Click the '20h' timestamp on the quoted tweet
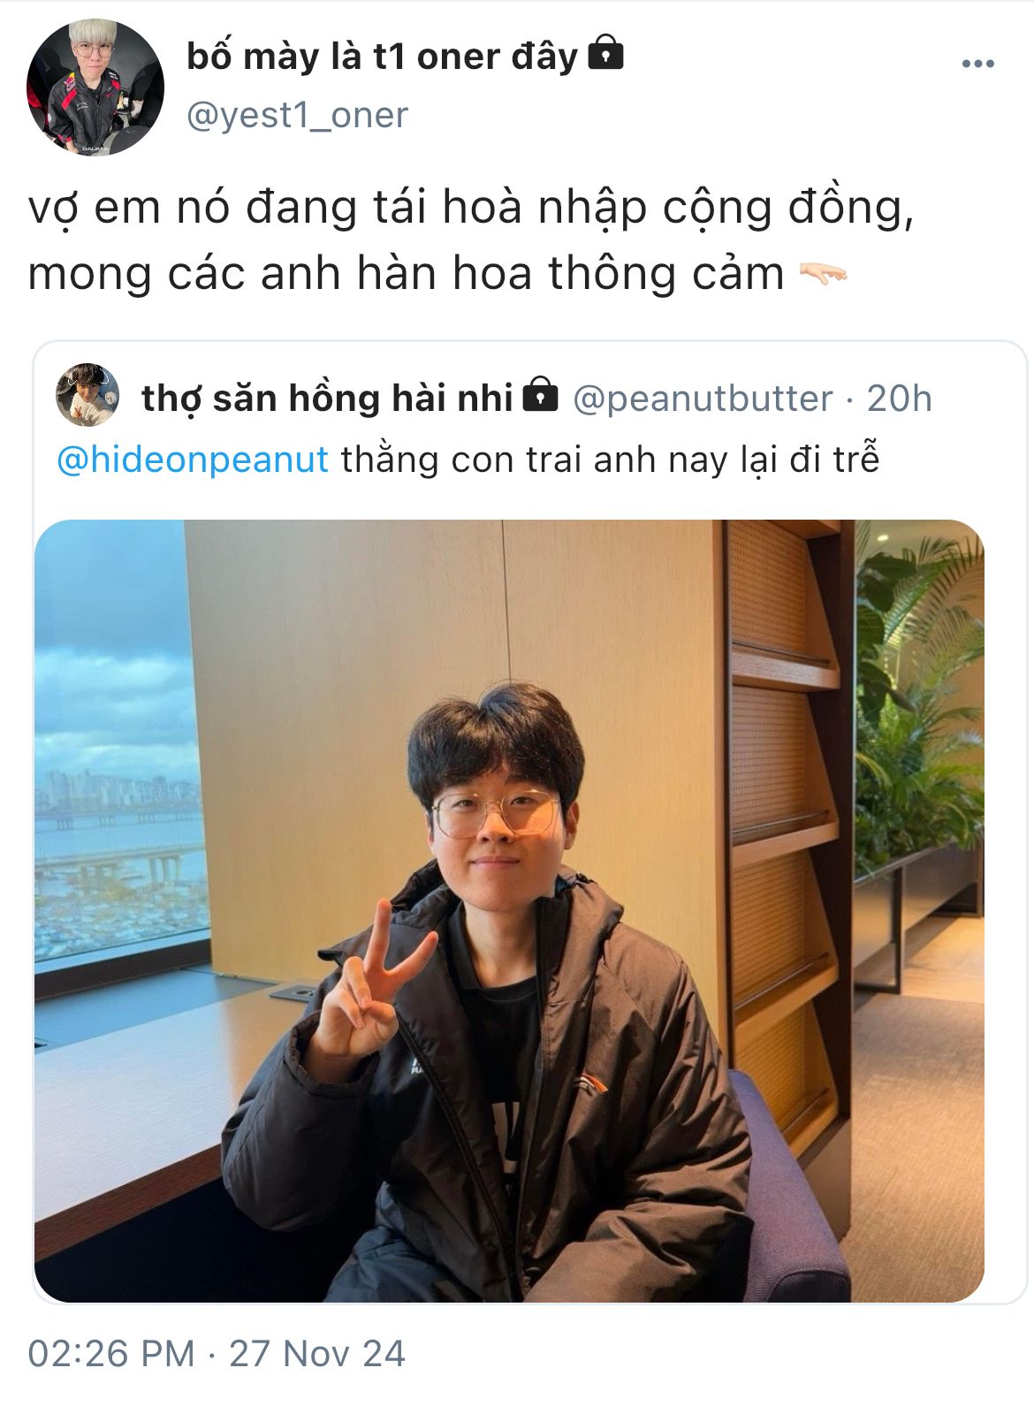Viewport: 1034px width, 1406px height. pos(899,398)
